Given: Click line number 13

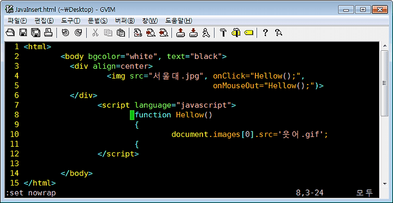Looking at the screenshot, I should (14, 164).
